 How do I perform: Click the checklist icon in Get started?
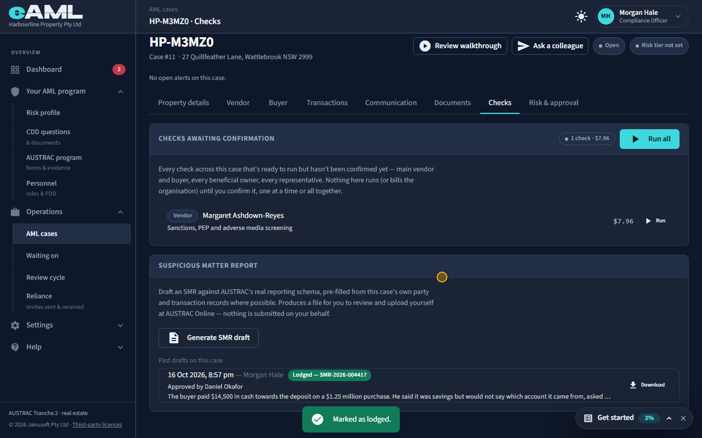588,418
